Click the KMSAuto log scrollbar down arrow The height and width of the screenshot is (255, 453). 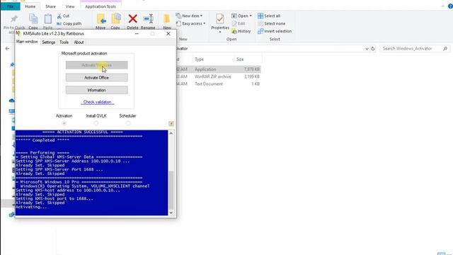click(171, 212)
